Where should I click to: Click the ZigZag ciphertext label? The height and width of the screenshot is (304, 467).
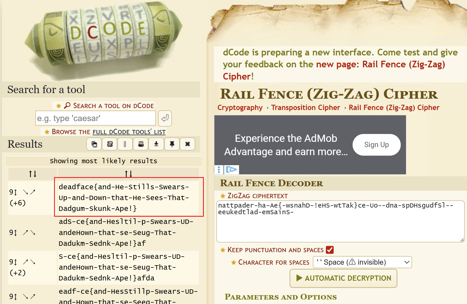(258, 196)
